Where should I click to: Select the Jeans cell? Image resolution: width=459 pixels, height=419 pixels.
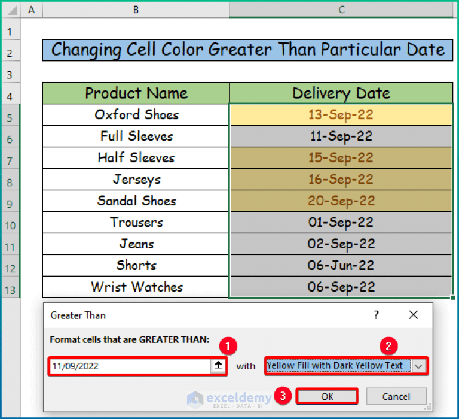[136, 244]
